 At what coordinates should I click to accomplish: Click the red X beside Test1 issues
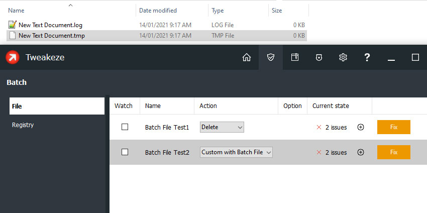[319, 127]
